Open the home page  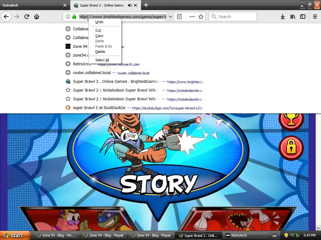pos(37,17)
